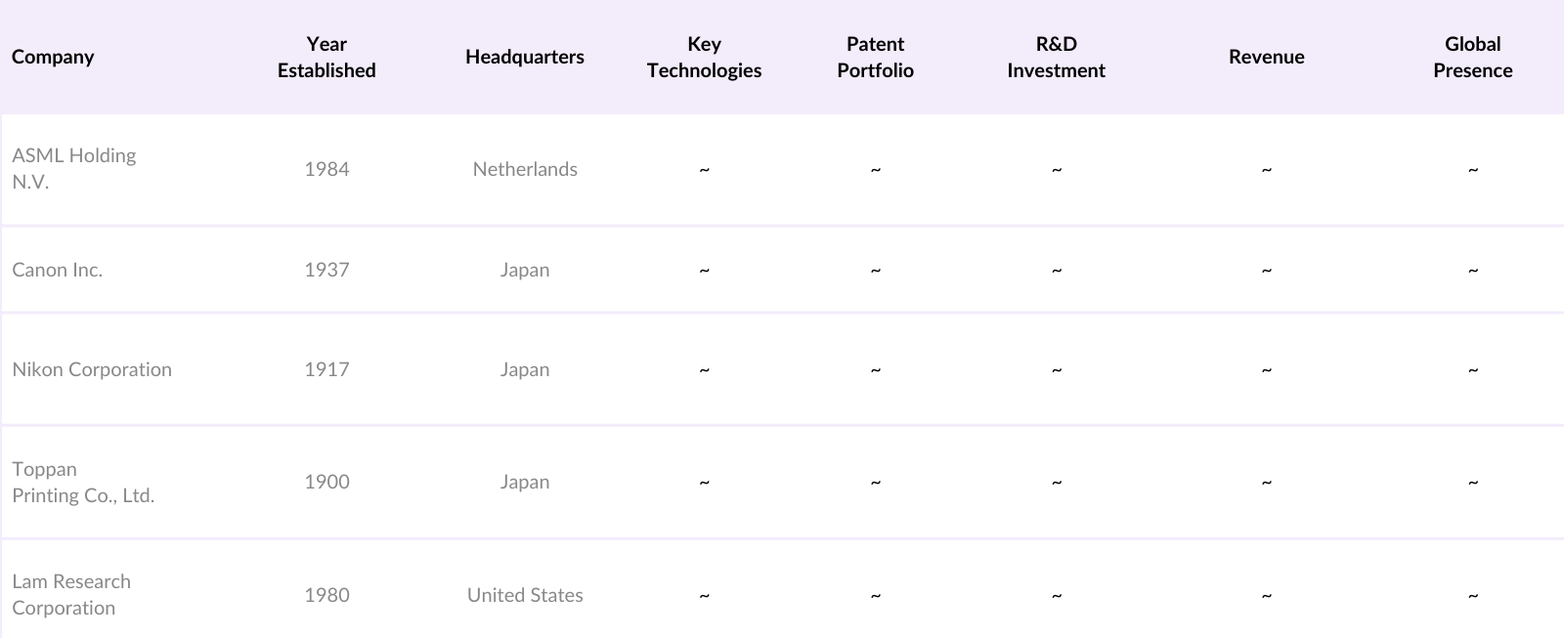The width and height of the screenshot is (1564, 638).
Task: Click the 1937 year cell for Canon
Action: (x=326, y=270)
